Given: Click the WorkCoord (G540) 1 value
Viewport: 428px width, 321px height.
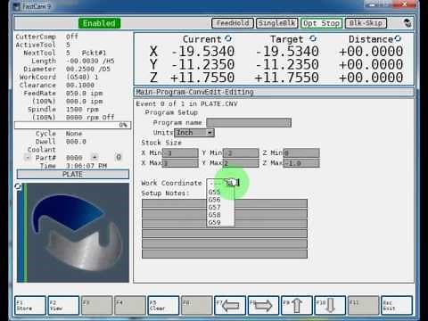Looking at the screenshot, I should coord(82,77).
